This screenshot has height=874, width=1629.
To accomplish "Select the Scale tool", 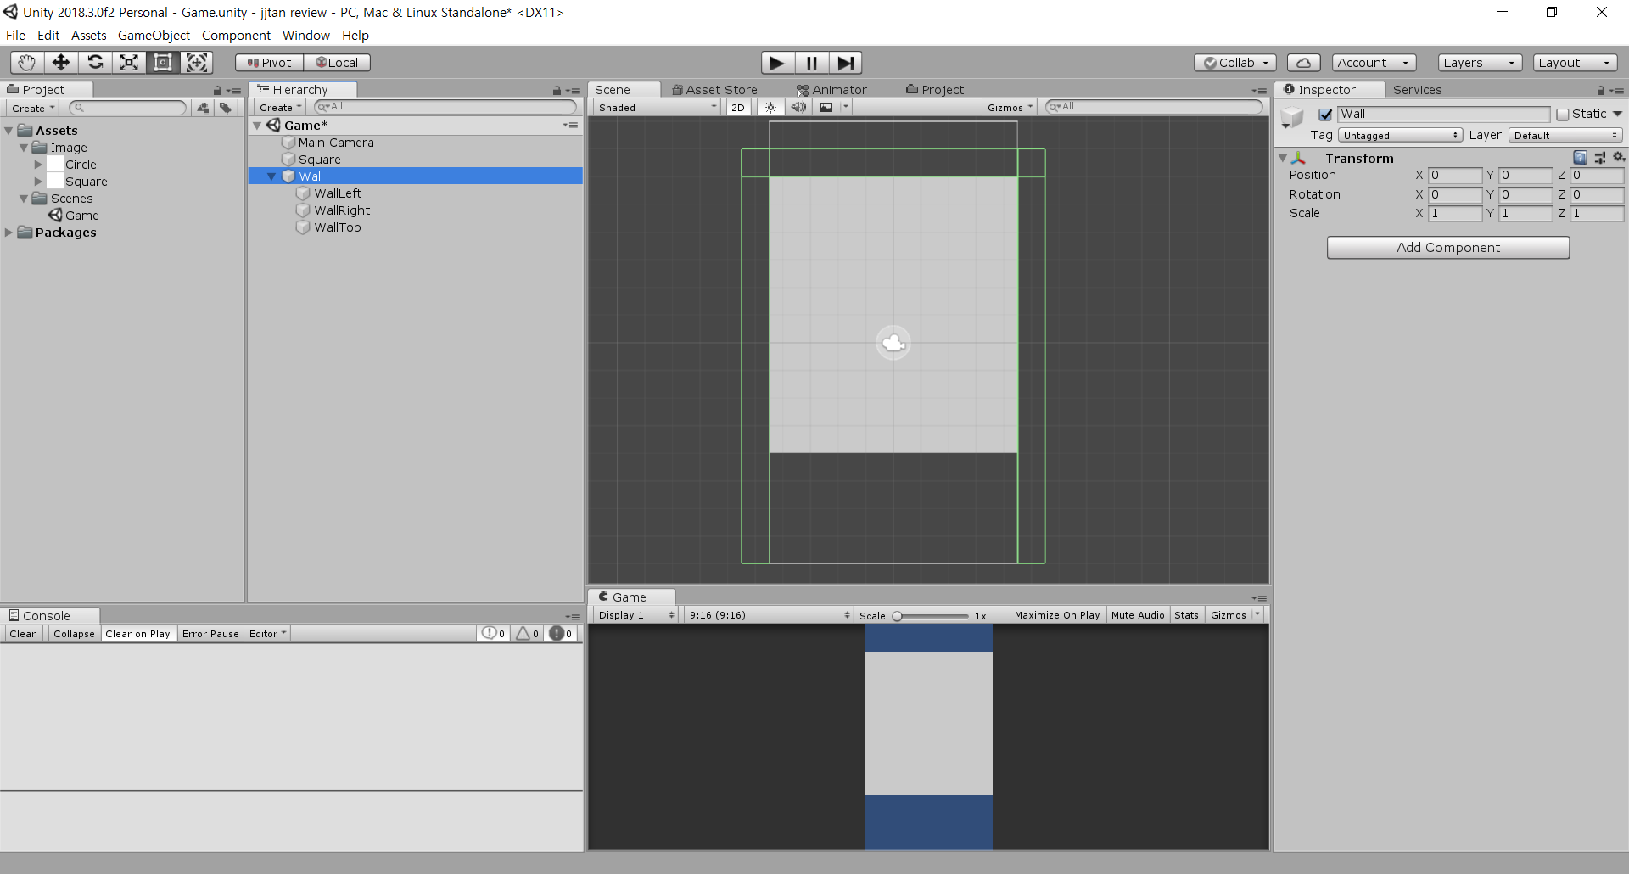I will coord(129,62).
